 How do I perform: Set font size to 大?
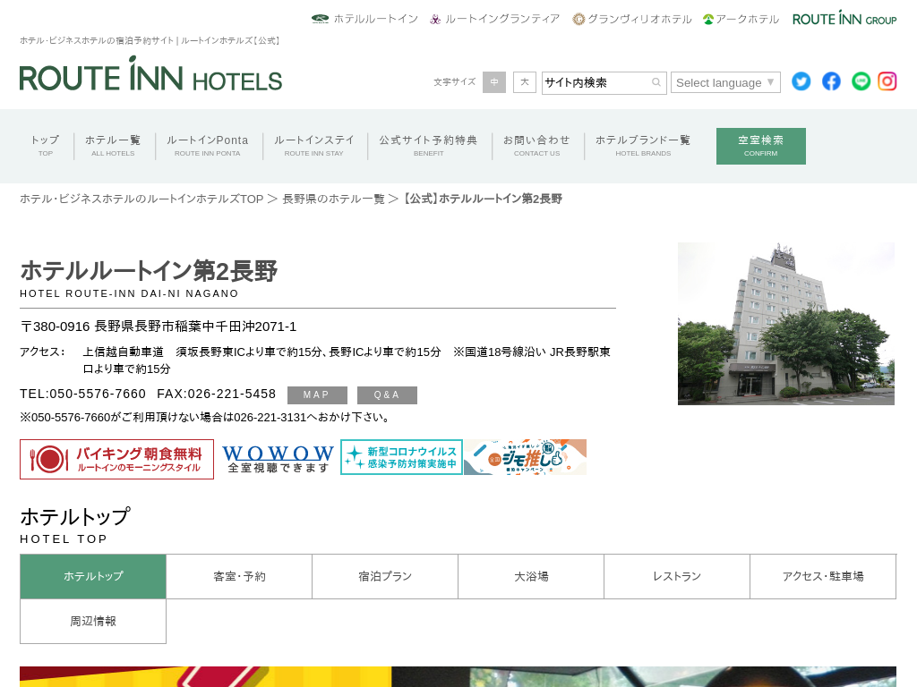(x=525, y=82)
